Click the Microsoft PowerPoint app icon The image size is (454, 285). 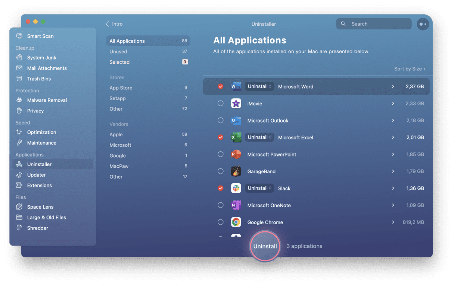236,154
